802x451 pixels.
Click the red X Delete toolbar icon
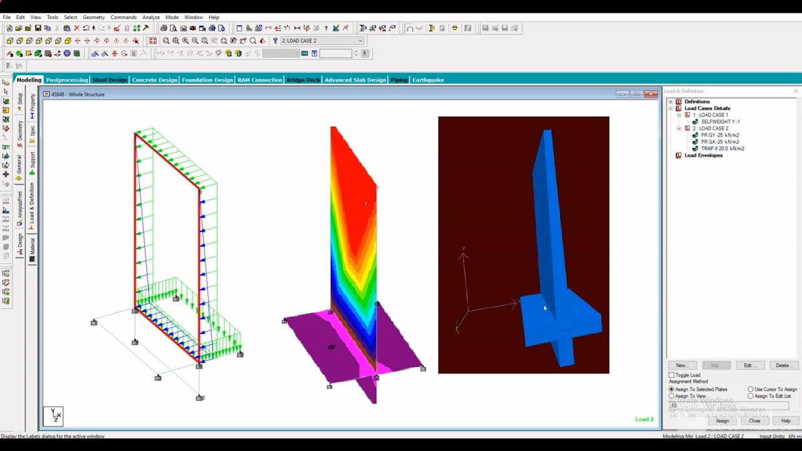77,28
